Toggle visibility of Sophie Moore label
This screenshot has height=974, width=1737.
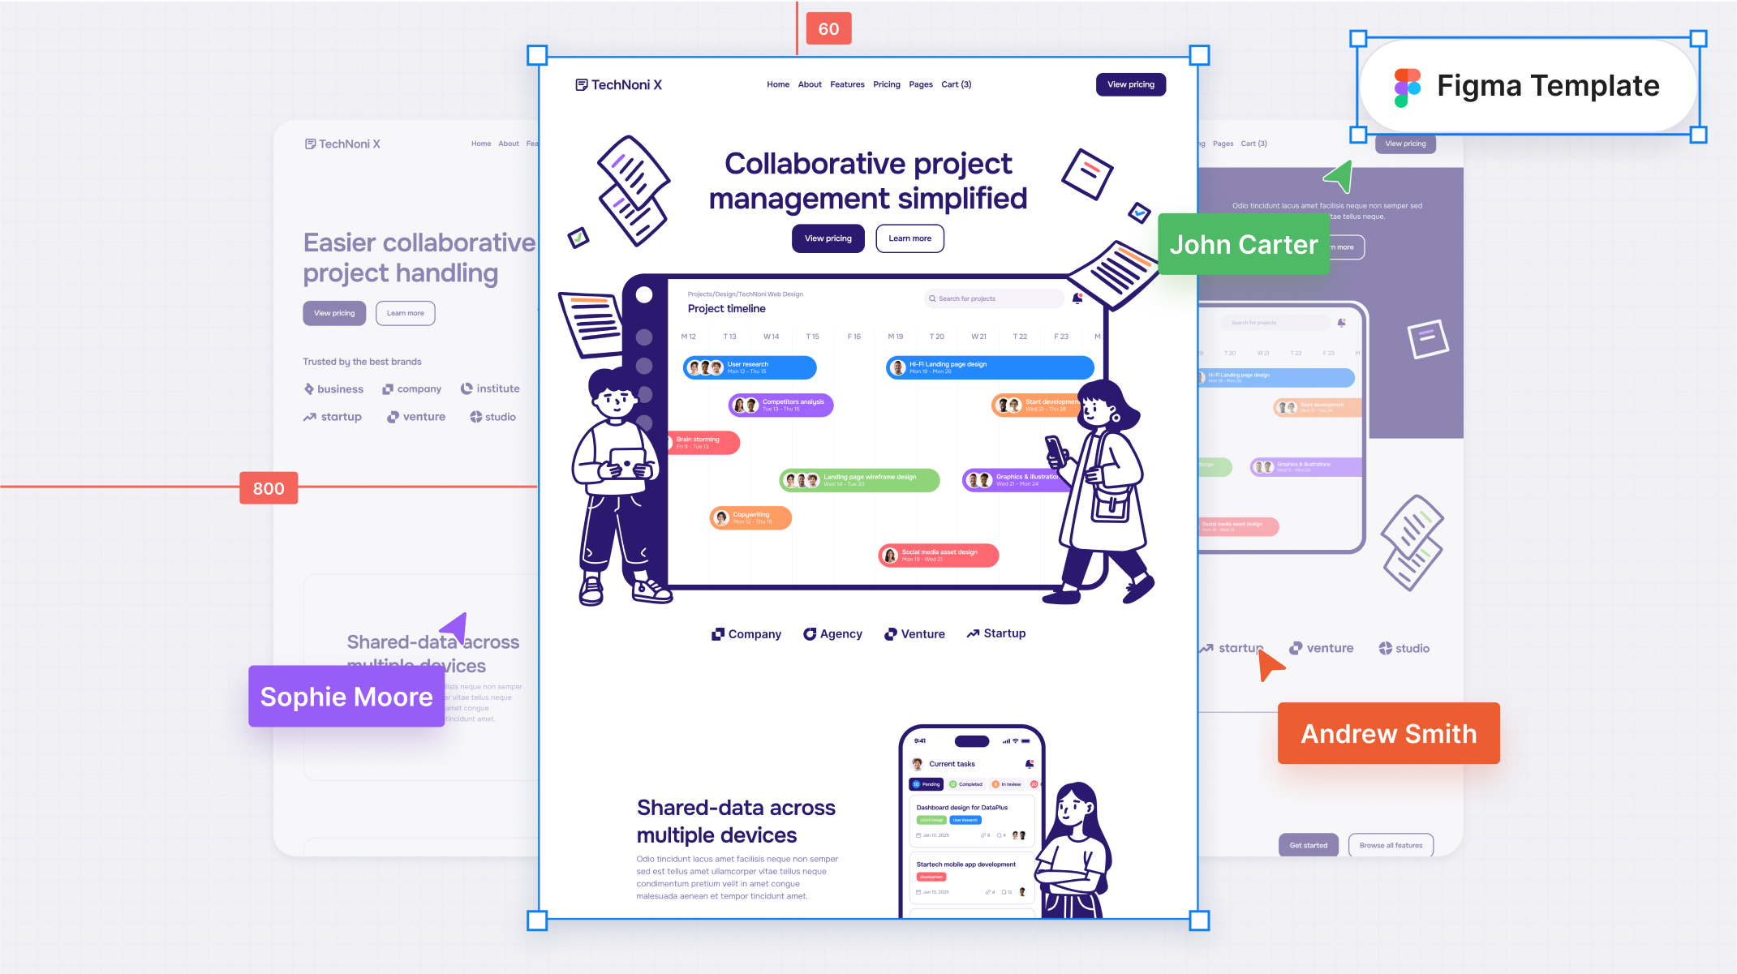[x=345, y=696]
